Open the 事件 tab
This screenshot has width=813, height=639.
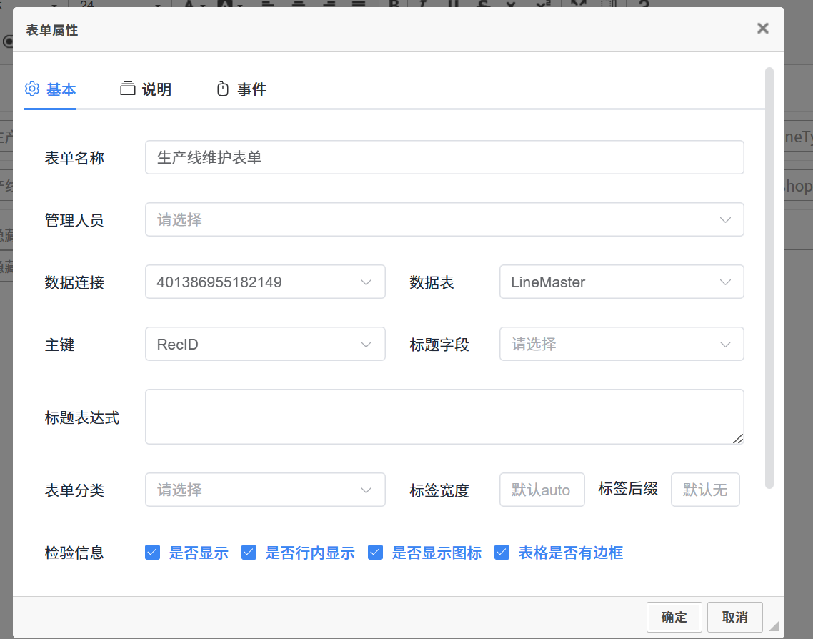coord(241,89)
